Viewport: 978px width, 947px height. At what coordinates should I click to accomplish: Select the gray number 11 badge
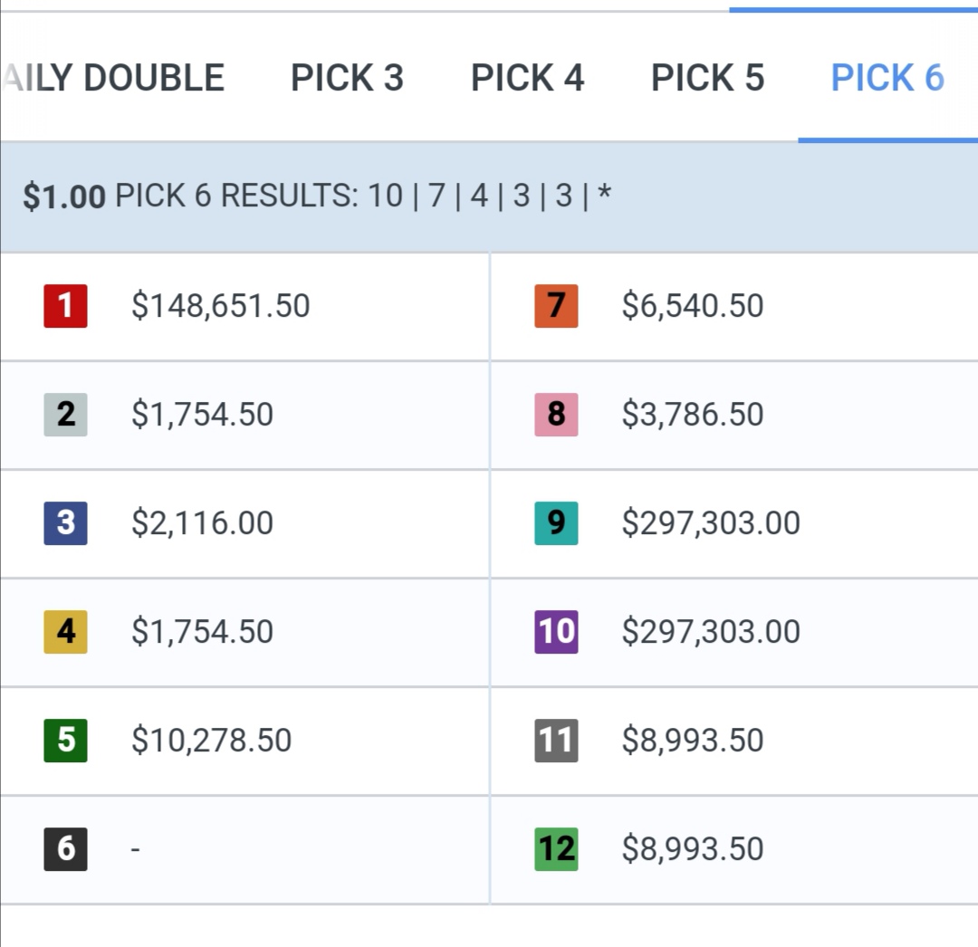(x=556, y=740)
